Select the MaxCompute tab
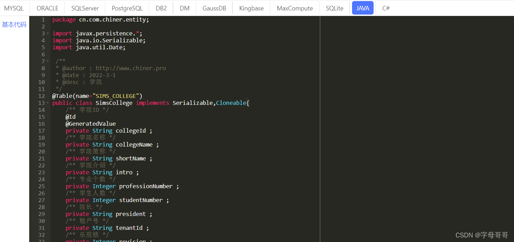The width and height of the screenshot is (514, 242). click(x=295, y=8)
